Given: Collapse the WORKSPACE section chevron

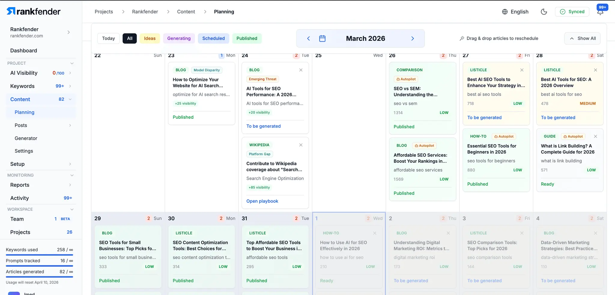Looking at the screenshot, I should pyautogui.click(x=72, y=209).
